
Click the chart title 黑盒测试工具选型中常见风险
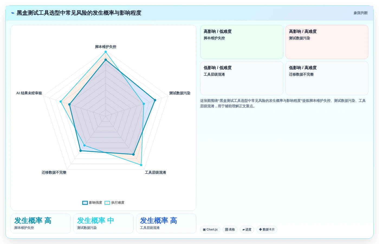[x=79, y=13]
